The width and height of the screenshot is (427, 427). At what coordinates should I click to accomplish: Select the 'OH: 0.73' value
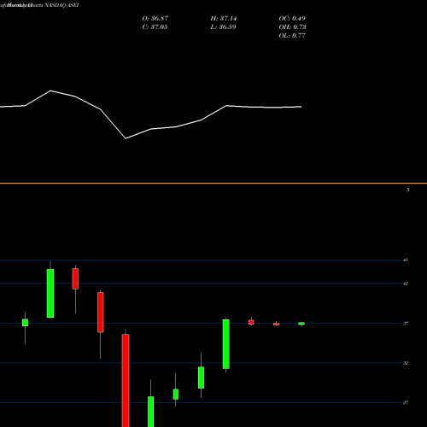tap(292, 27)
